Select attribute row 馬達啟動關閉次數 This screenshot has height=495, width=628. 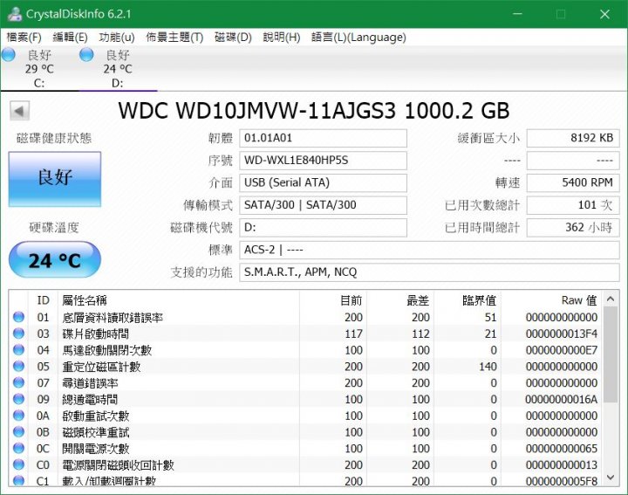coord(306,350)
